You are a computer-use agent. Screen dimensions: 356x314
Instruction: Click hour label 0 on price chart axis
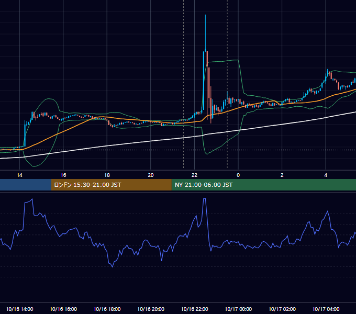[x=238, y=175]
